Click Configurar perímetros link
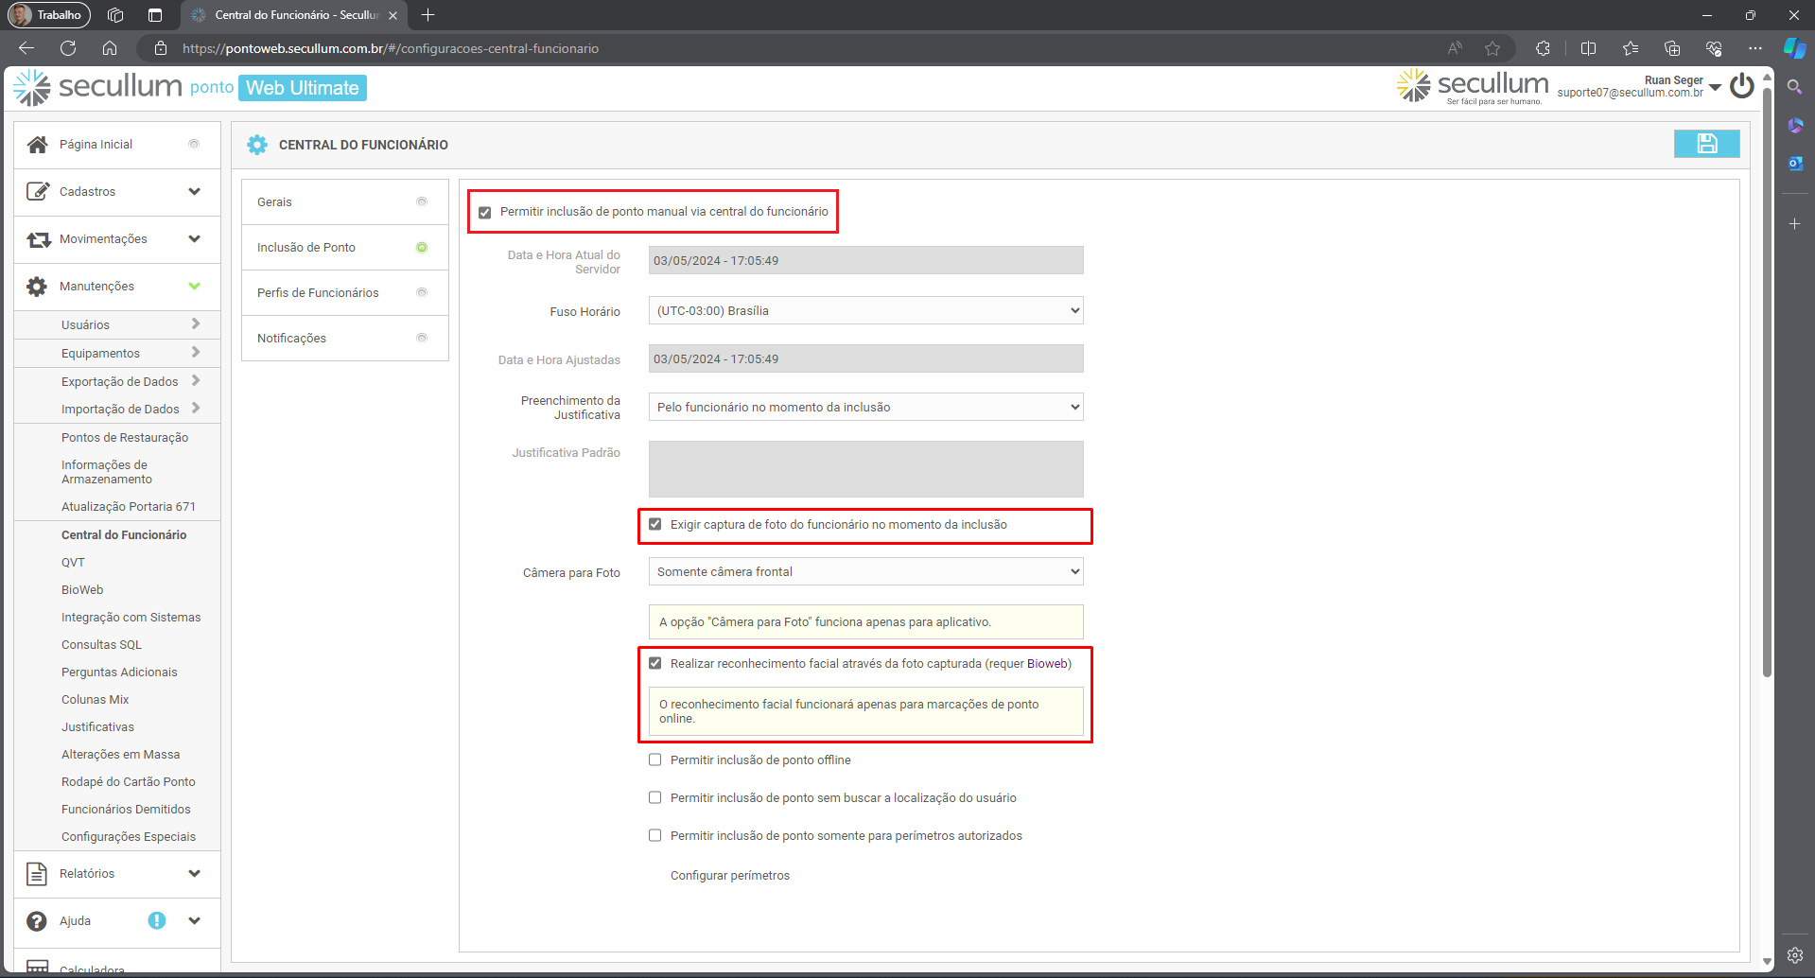 pyautogui.click(x=729, y=876)
